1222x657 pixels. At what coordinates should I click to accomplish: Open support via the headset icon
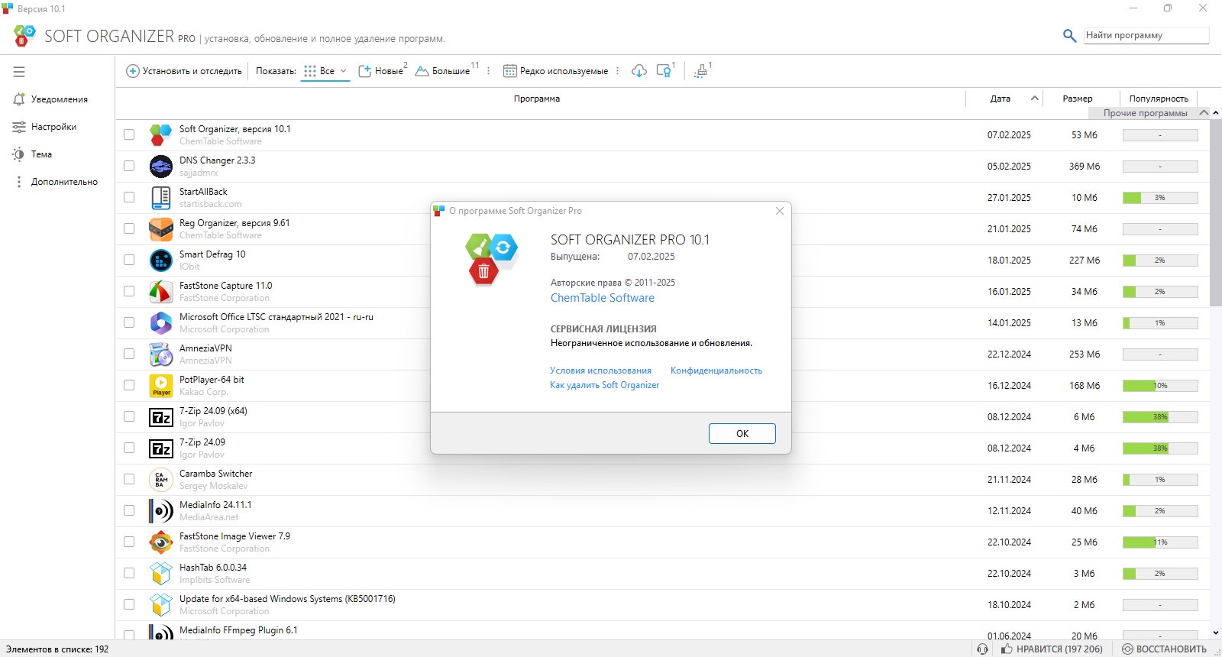[x=982, y=649]
